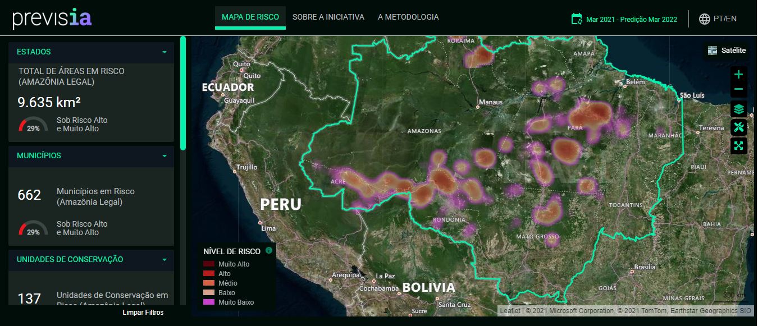The height and width of the screenshot is (326, 758).
Task: Click the globe language icon
Action: pyautogui.click(x=704, y=19)
